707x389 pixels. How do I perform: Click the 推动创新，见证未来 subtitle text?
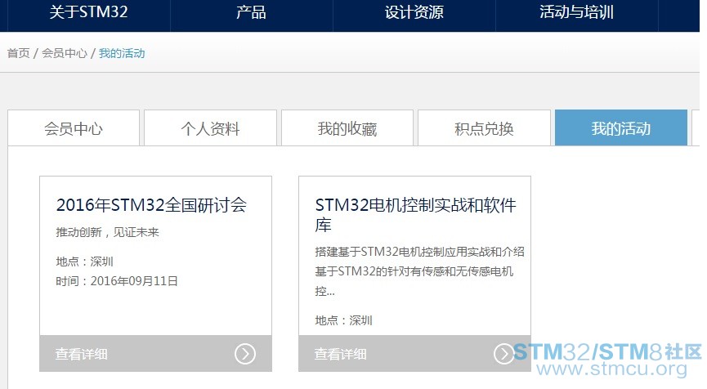pyautogui.click(x=107, y=232)
